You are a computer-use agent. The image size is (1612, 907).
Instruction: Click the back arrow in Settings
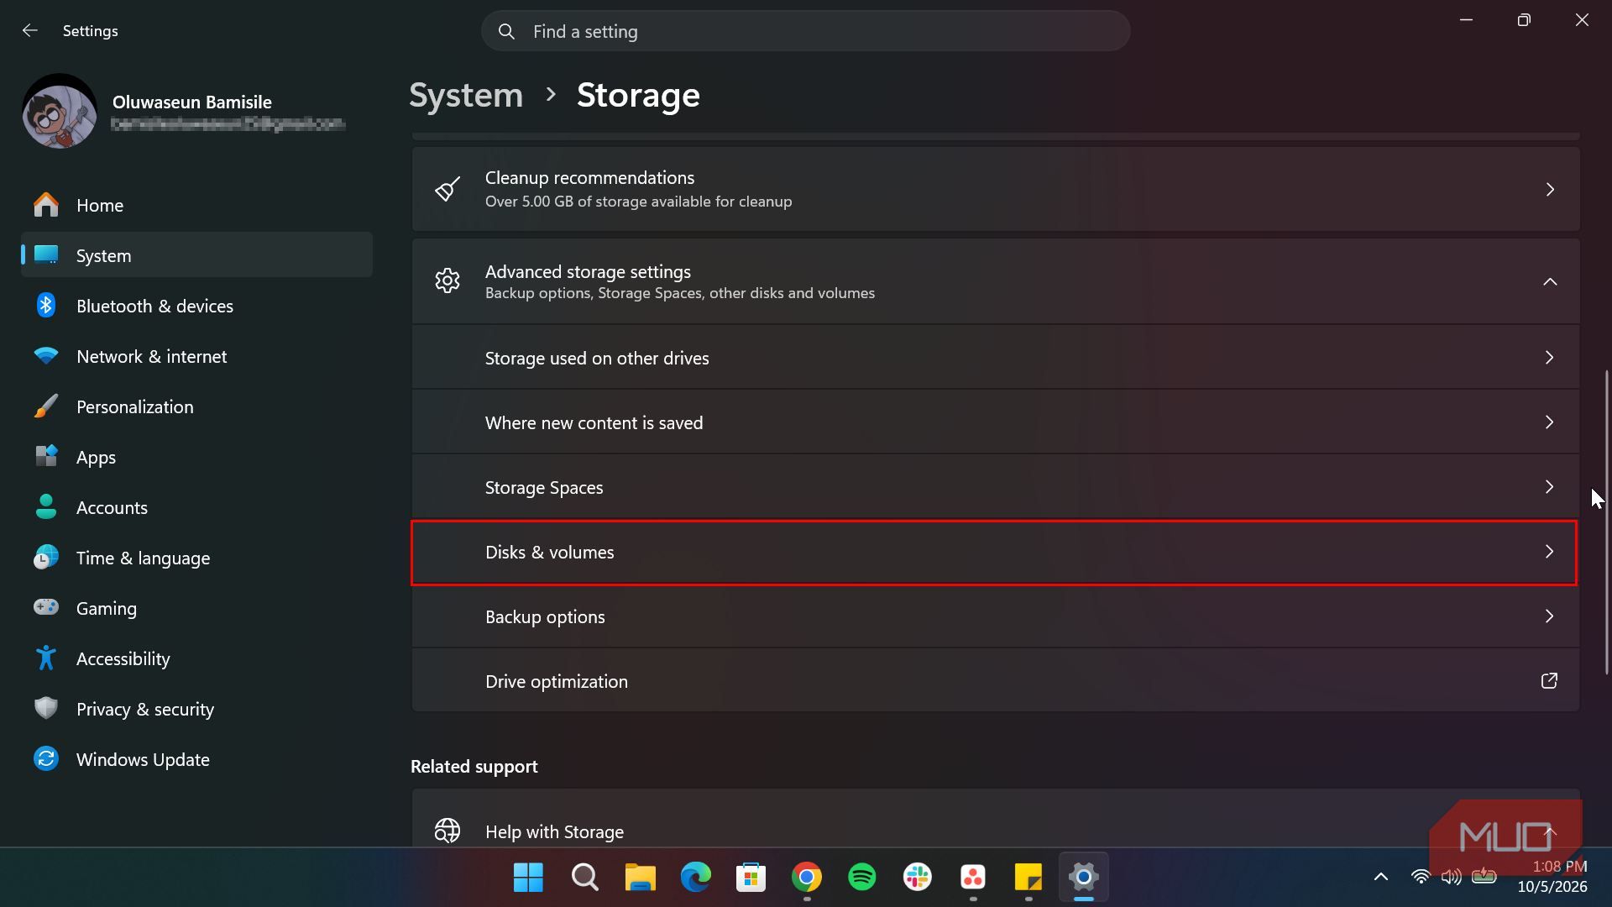pyautogui.click(x=30, y=31)
